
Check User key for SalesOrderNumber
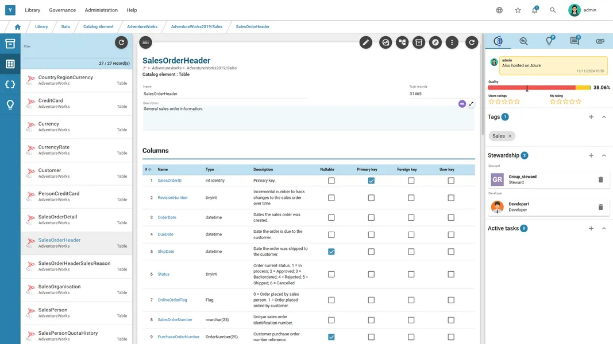point(451,320)
